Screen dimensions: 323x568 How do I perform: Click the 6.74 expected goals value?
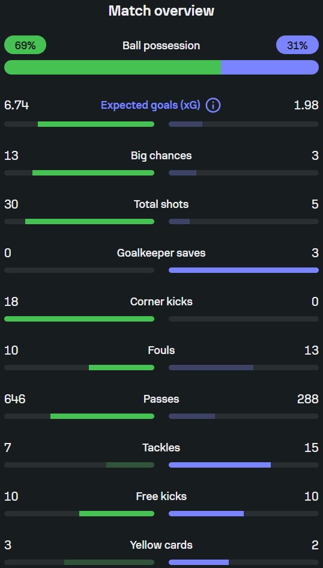coord(17,105)
